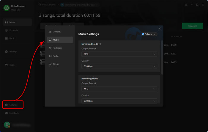Viewport: 208px width, 132px height.
Task: Click the Recording Mode heading
Action: pyautogui.click(x=89, y=78)
